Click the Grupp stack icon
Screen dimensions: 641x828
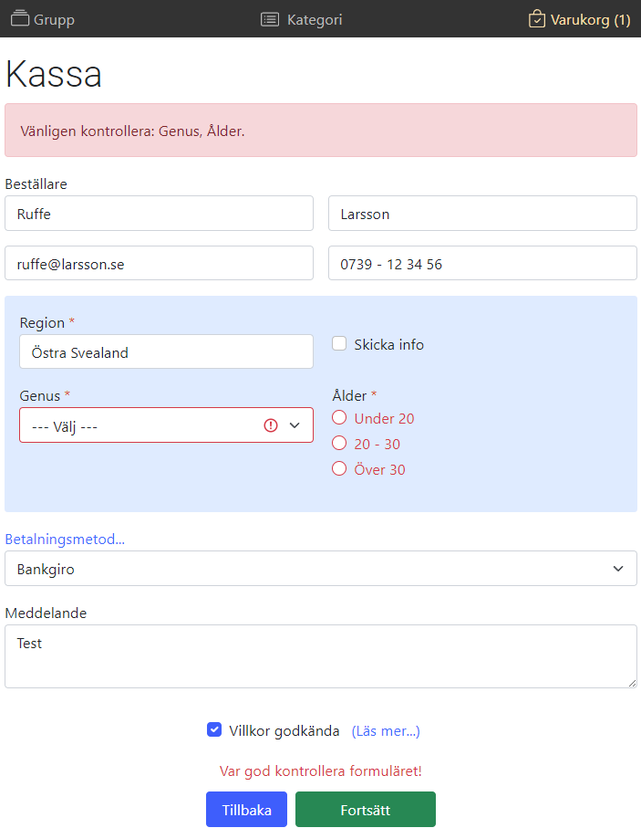pos(20,19)
